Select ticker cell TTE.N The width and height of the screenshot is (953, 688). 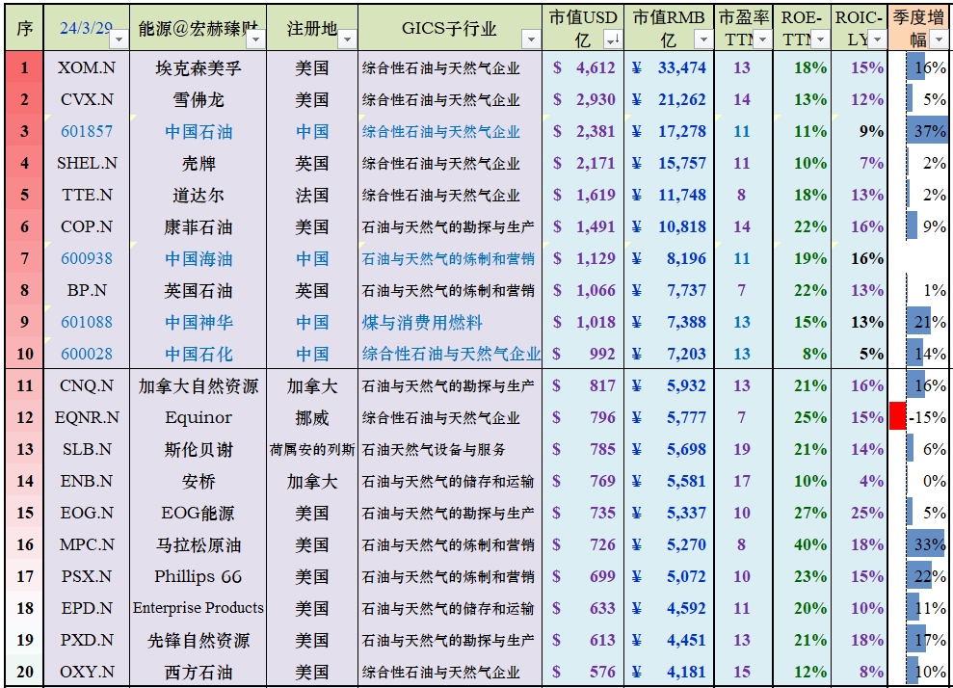[87, 195]
